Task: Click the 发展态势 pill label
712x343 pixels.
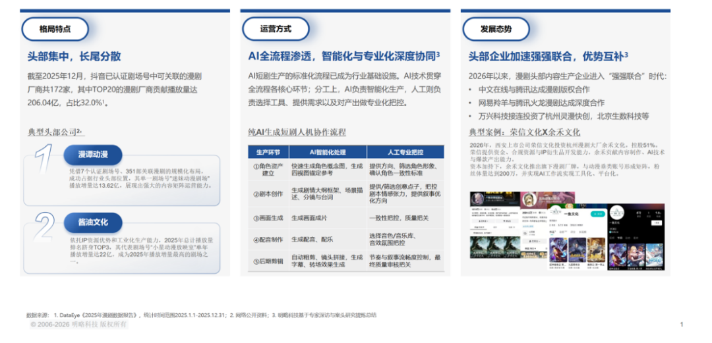Action: pyautogui.click(x=496, y=29)
